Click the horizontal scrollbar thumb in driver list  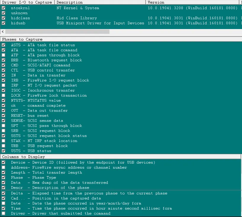[57, 31]
